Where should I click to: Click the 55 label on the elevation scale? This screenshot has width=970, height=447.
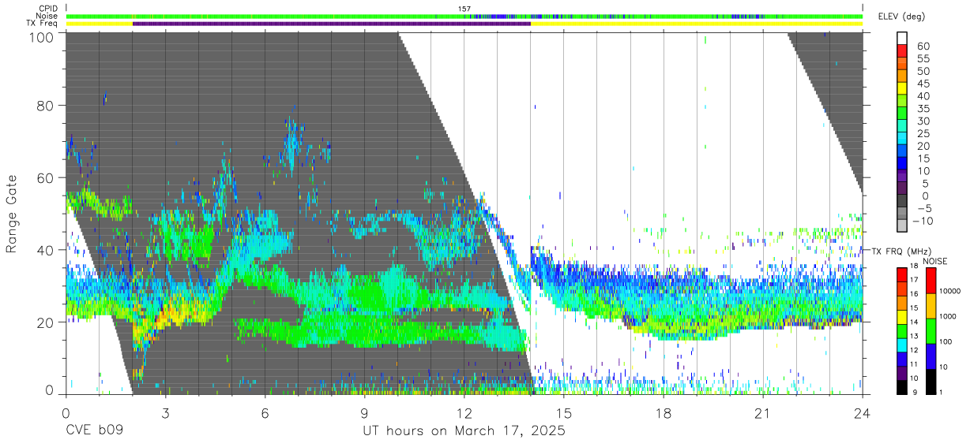tap(922, 59)
